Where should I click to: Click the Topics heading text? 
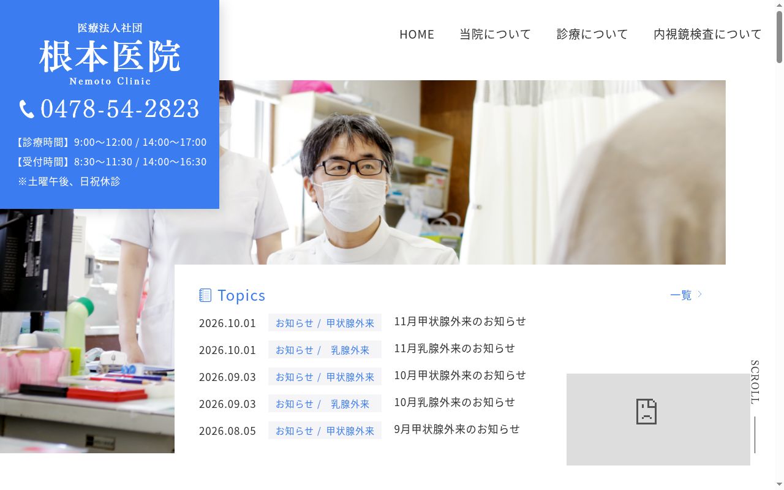pyautogui.click(x=241, y=295)
